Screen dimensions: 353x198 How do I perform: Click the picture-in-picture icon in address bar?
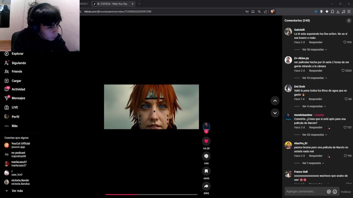(x=253, y=12)
